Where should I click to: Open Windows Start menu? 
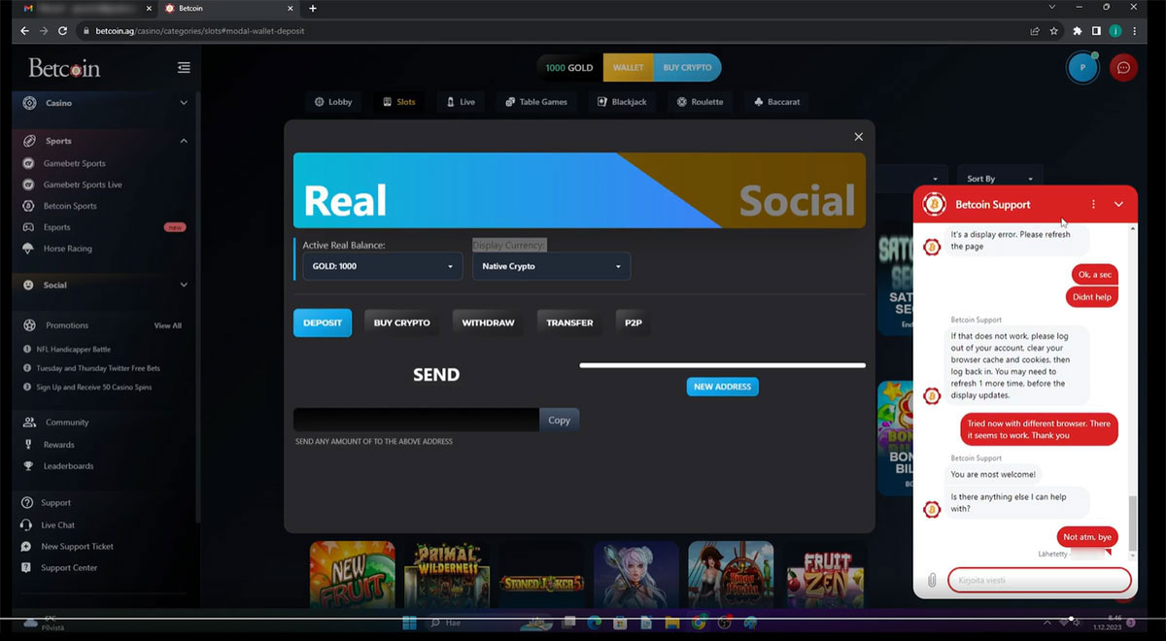408,622
